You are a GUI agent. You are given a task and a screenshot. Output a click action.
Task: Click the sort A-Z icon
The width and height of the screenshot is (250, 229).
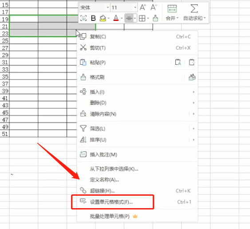(83, 140)
